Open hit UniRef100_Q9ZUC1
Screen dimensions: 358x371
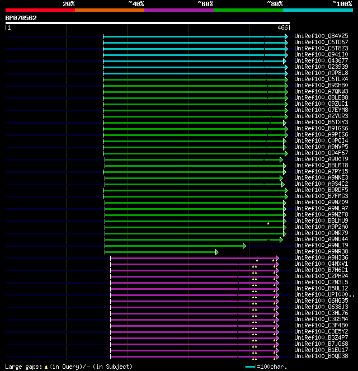(x=321, y=104)
